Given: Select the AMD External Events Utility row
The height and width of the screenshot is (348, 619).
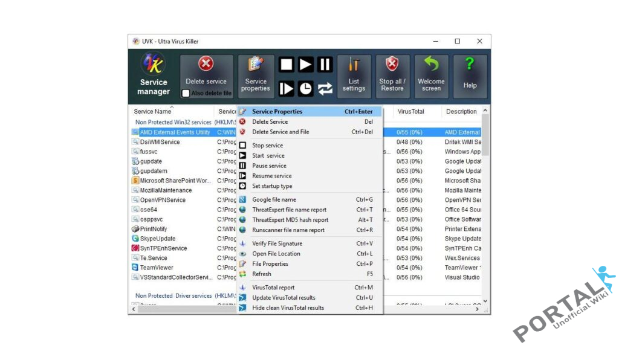Looking at the screenshot, I should [x=175, y=132].
